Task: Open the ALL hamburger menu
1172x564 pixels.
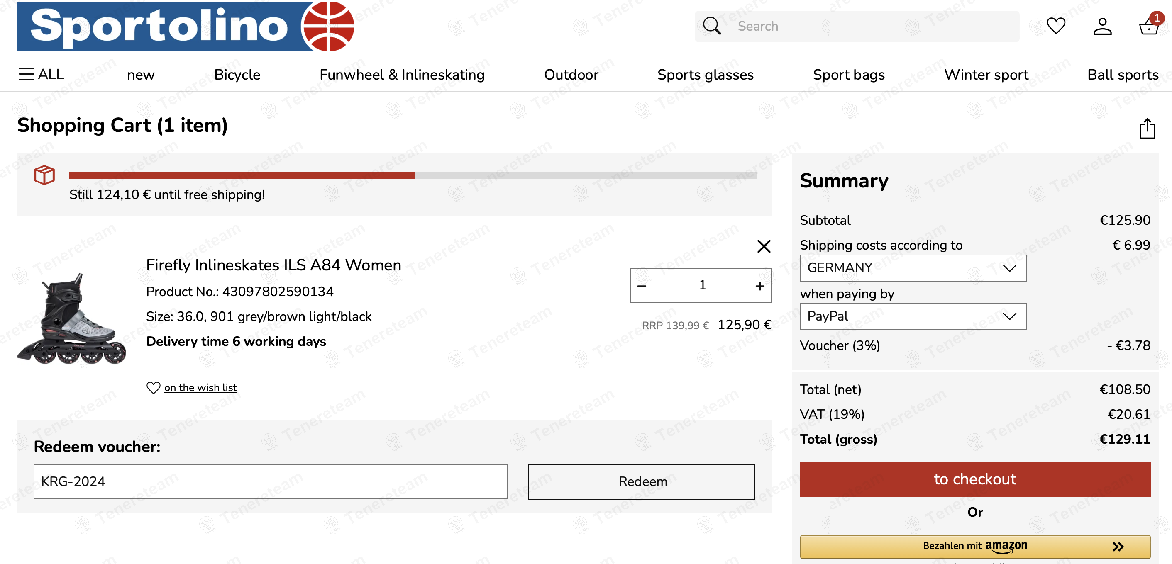Action: pyautogui.click(x=41, y=74)
